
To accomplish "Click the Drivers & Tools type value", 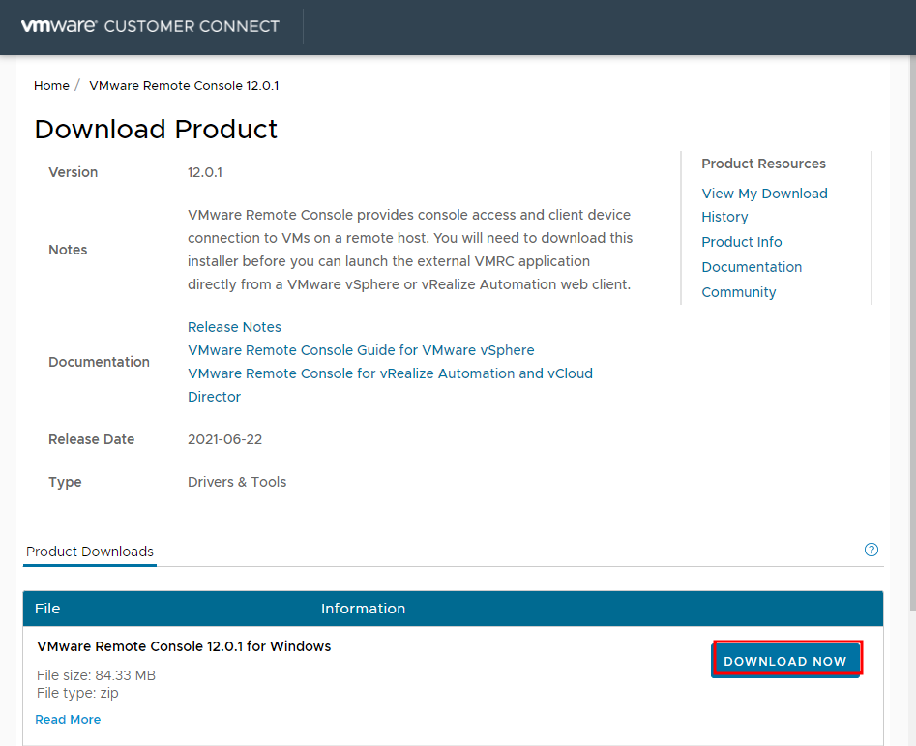I will [x=237, y=482].
